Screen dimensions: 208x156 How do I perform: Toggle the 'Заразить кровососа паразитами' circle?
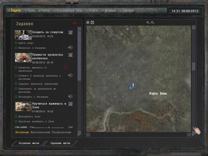pyautogui.click(x=16, y=84)
